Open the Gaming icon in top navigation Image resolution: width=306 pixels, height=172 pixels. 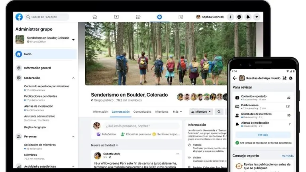pos(181,17)
